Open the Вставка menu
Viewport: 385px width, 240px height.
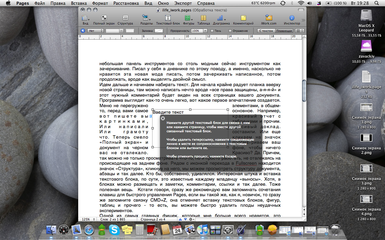tap(79, 3)
